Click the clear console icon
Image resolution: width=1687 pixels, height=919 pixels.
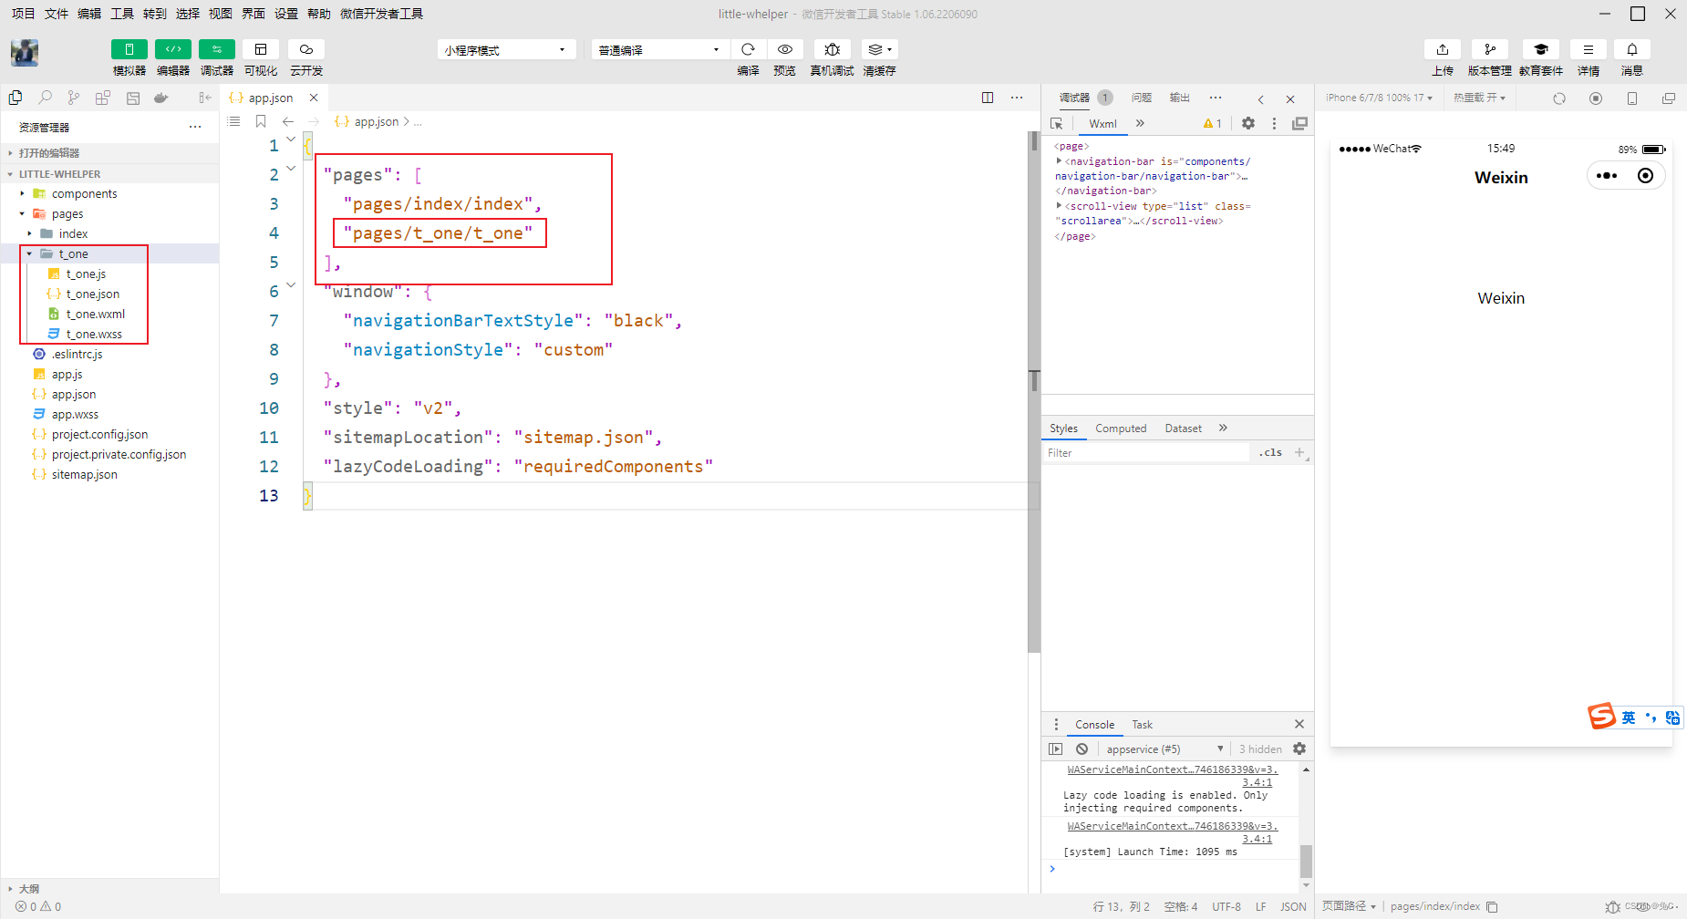tap(1082, 749)
